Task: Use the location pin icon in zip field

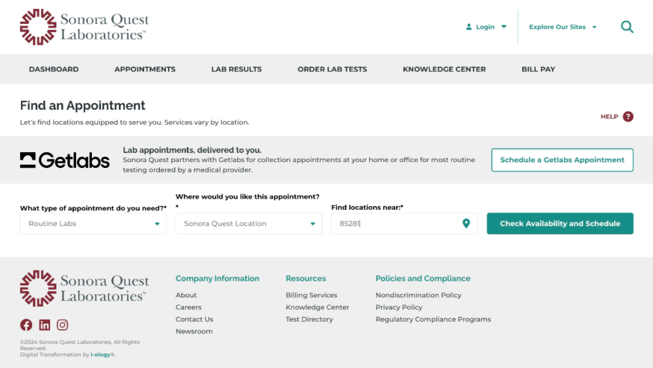Action: coord(466,223)
